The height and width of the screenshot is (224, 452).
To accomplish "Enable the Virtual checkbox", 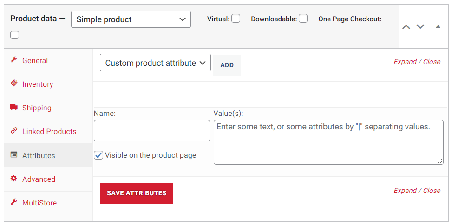I will pos(236,19).
